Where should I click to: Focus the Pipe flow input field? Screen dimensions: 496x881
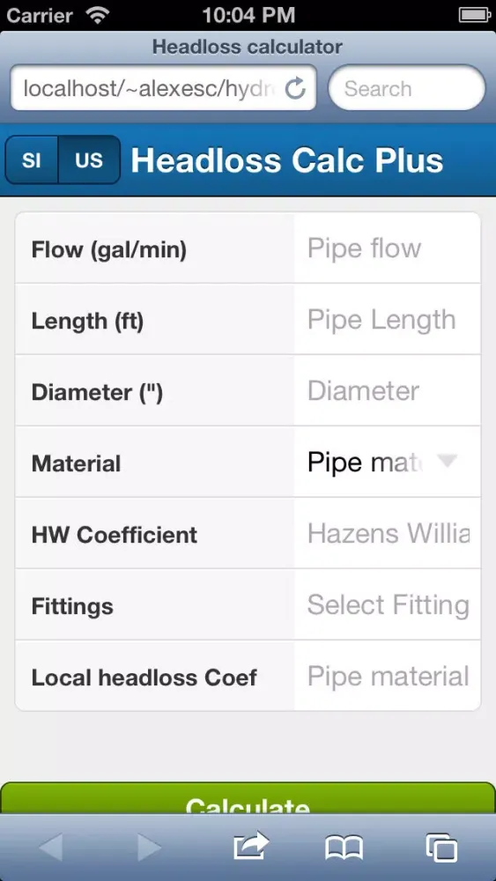(x=387, y=248)
